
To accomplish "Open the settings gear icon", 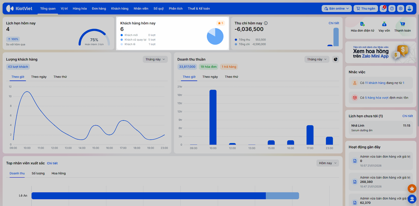I will coord(401,9).
